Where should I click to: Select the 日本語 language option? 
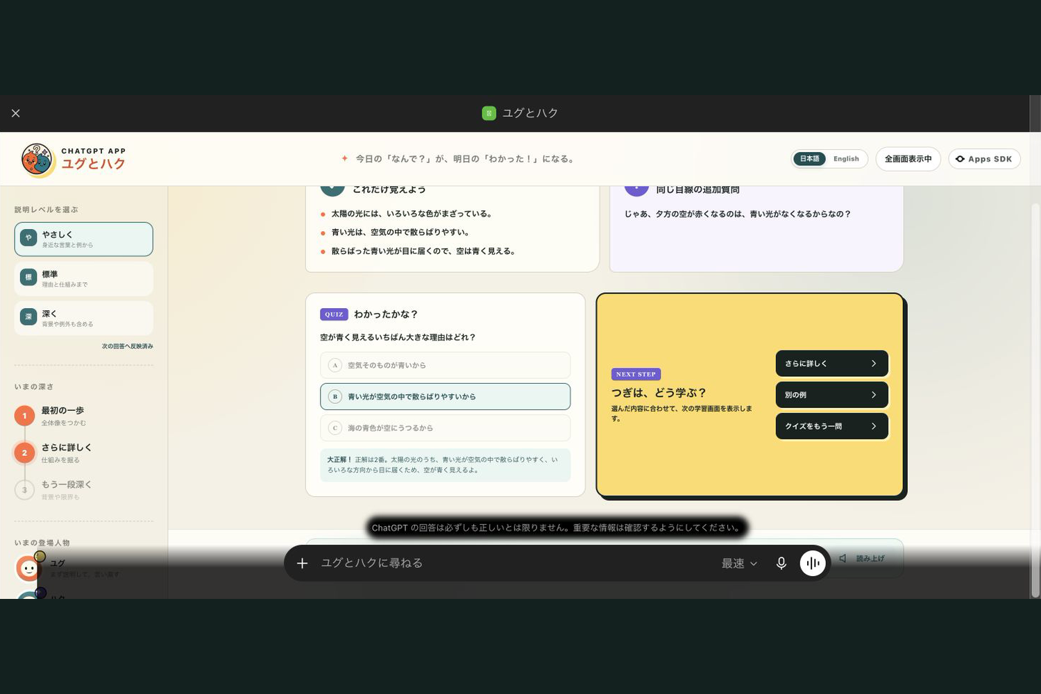pos(809,159)
